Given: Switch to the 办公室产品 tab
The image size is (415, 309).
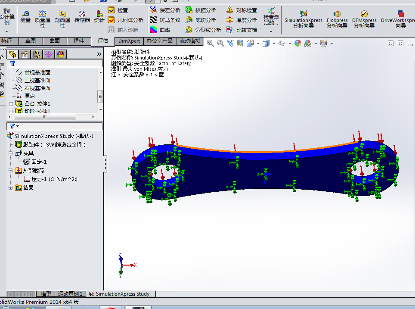Looking at the screenshot, I should pos(160,41).
